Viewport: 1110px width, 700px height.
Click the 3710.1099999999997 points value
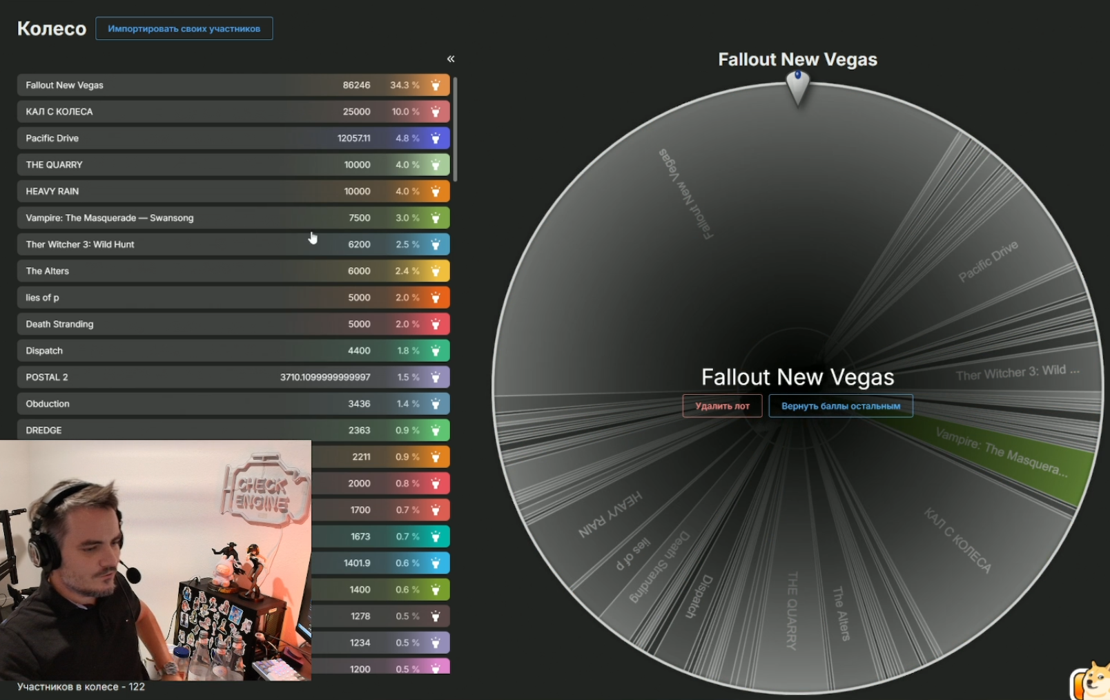[325, 378]
